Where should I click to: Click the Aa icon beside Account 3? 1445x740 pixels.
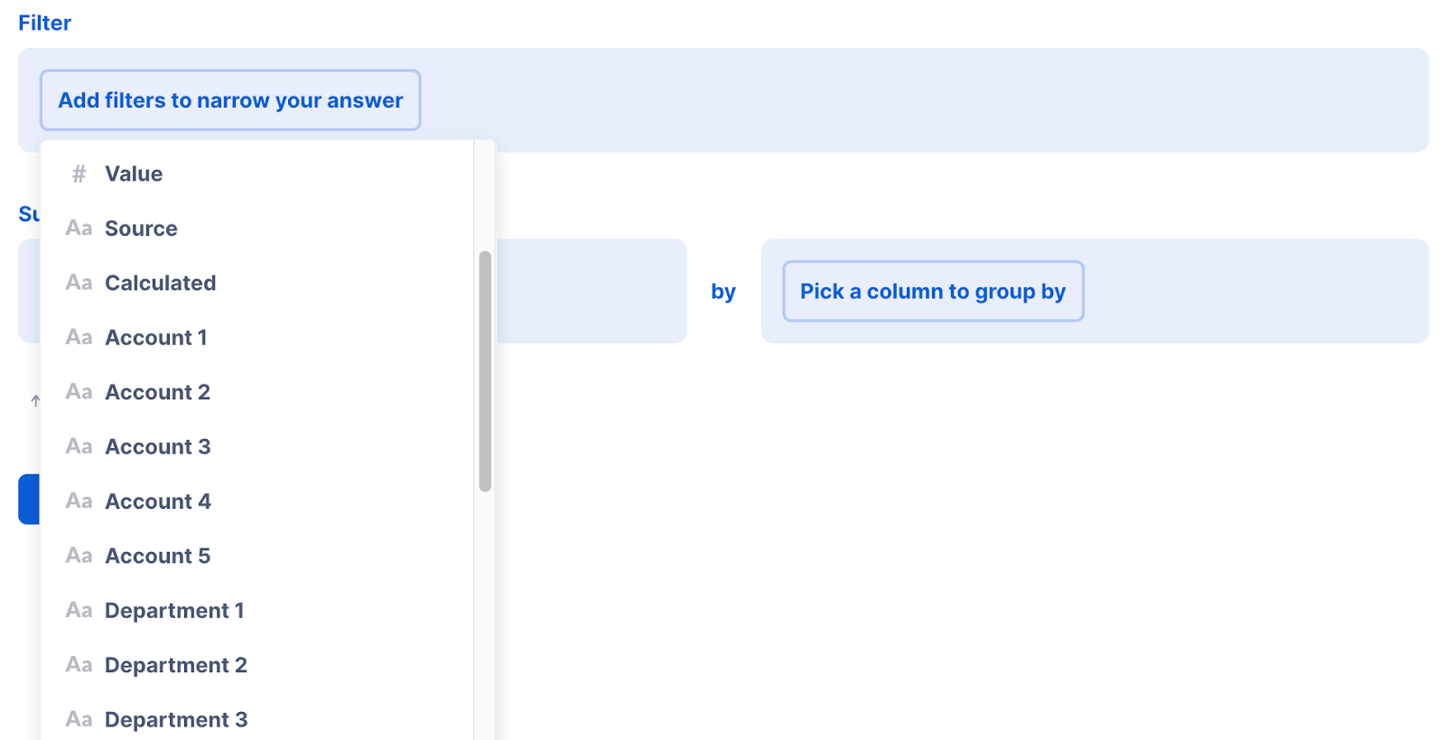coord(78,445)
